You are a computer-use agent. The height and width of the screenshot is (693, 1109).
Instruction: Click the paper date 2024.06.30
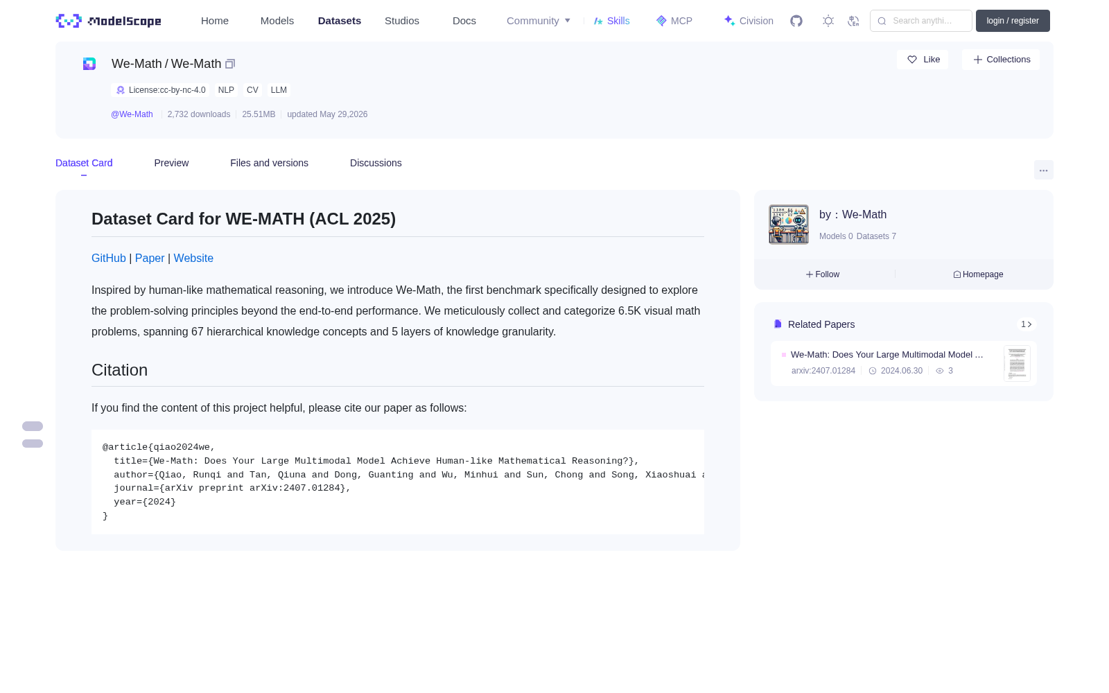pyautogui.click(x=902, y=371)
